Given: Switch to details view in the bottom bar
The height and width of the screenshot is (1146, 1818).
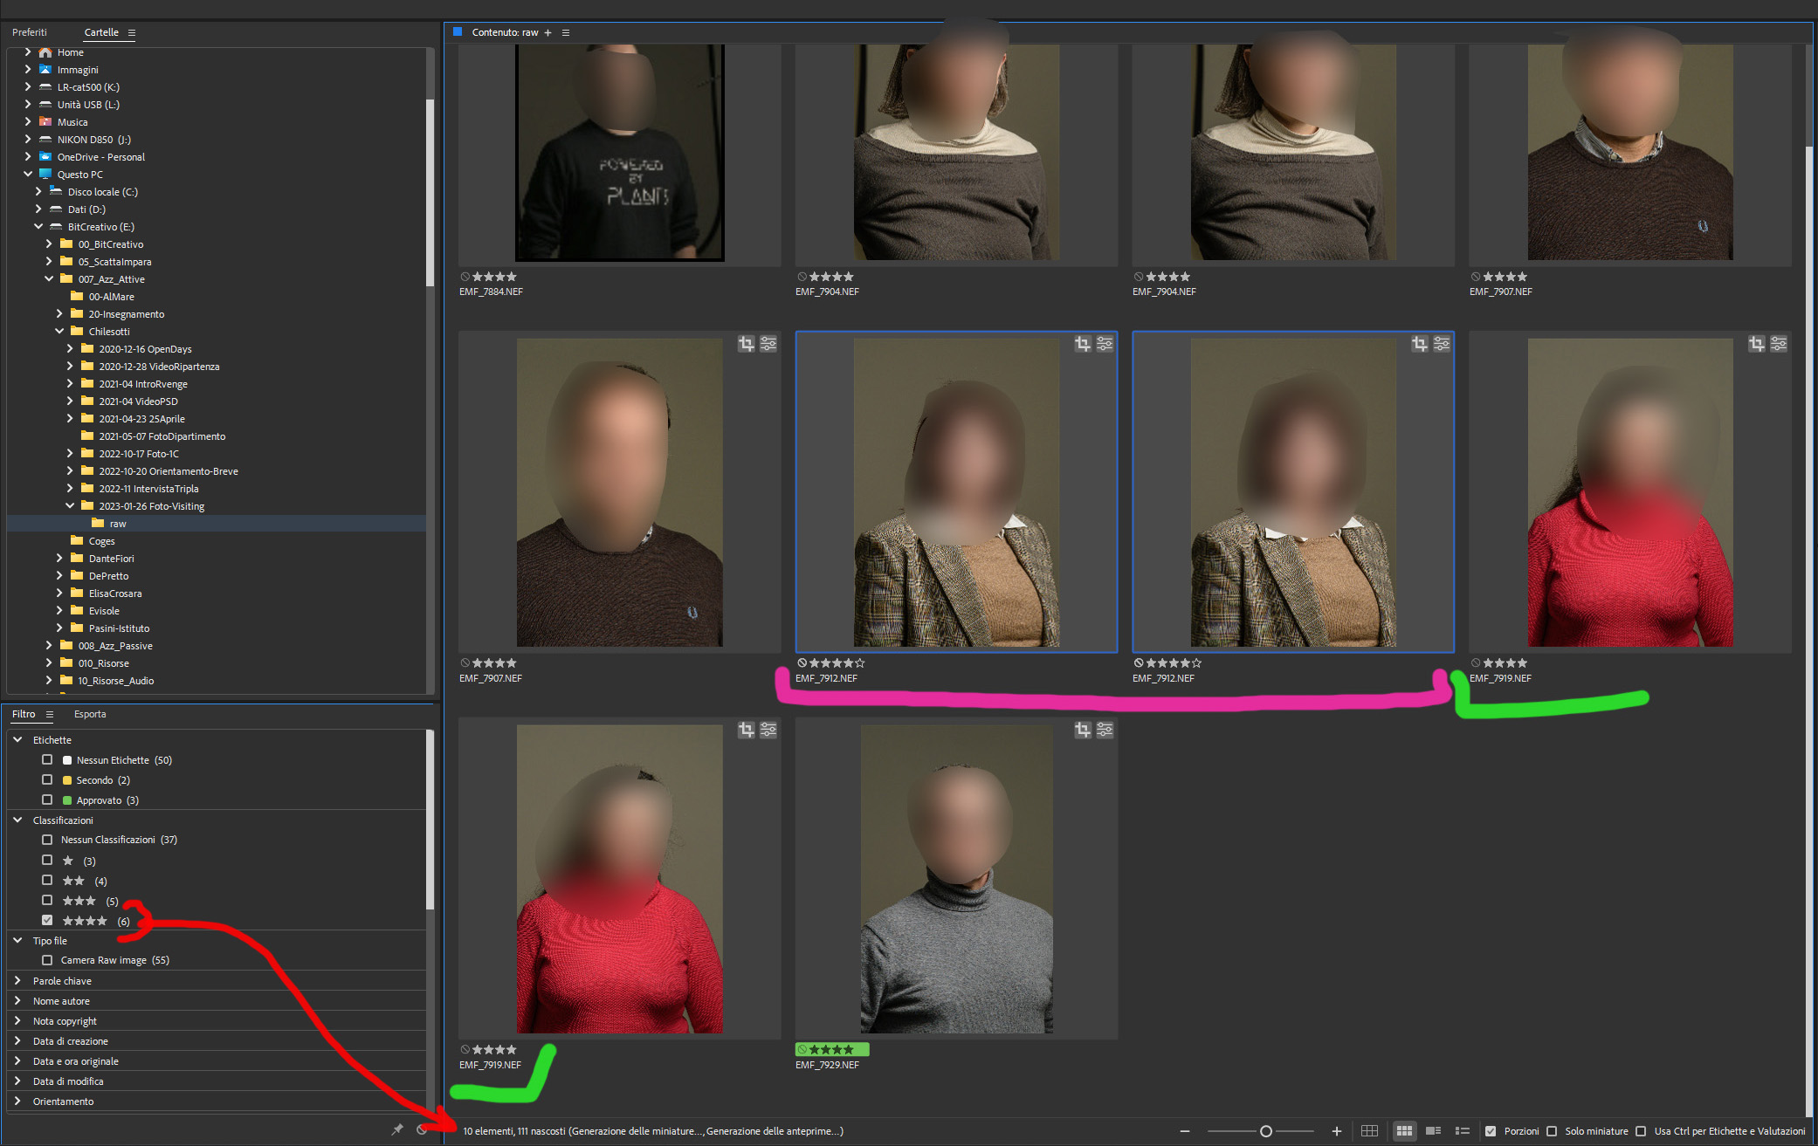Looking at the screenshot, I should (x=1433, y=1130).
